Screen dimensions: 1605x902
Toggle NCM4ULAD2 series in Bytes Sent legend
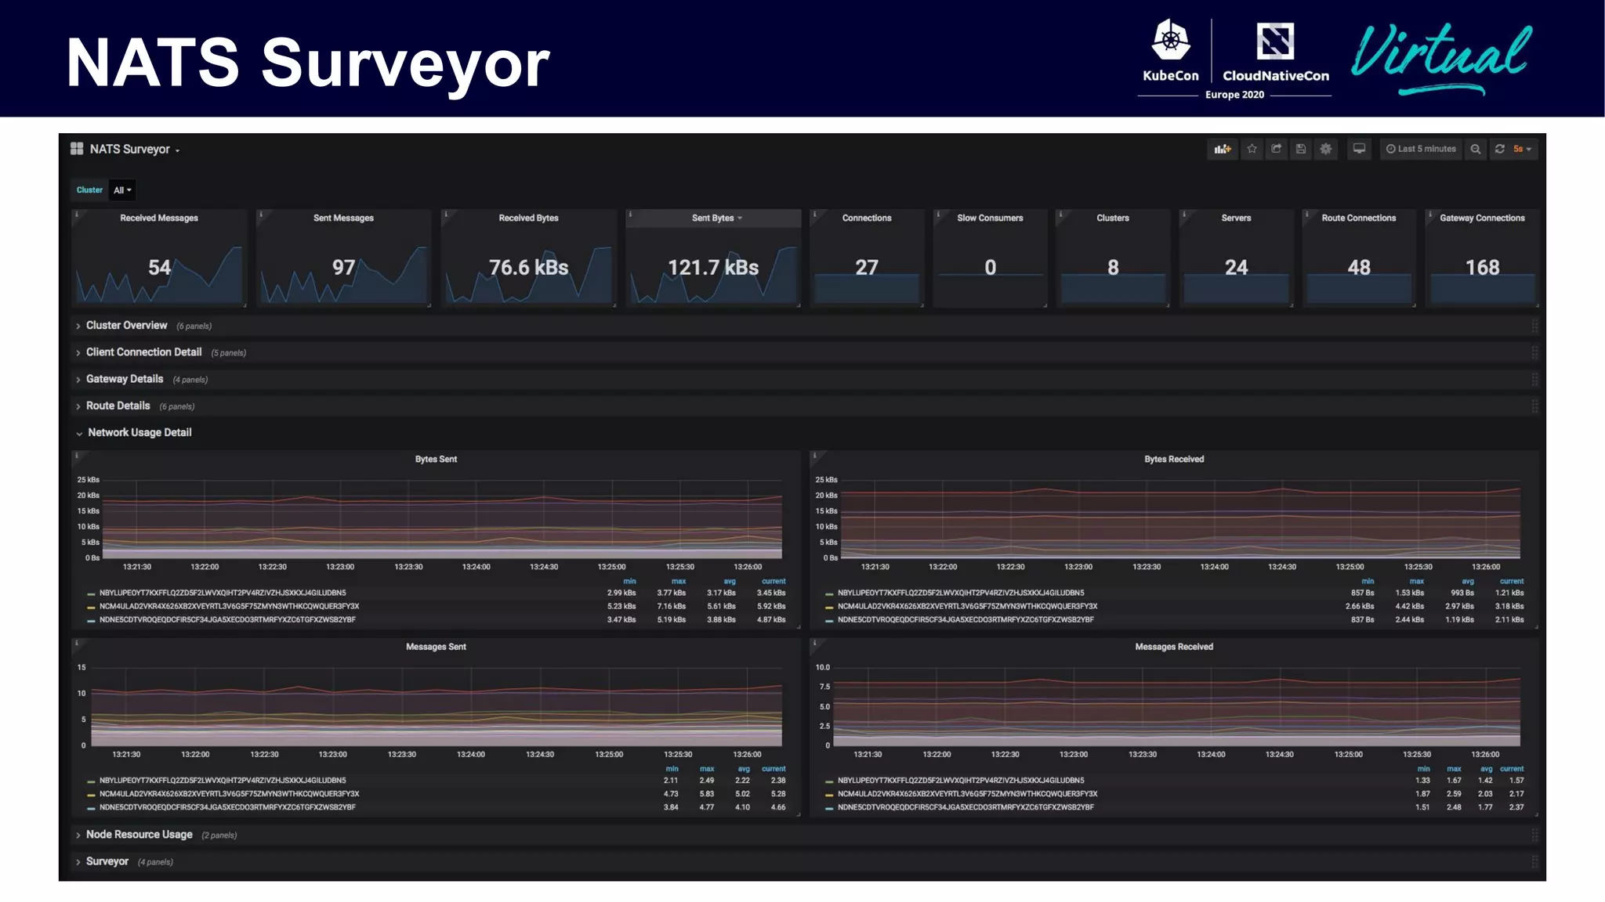point(229,606)
